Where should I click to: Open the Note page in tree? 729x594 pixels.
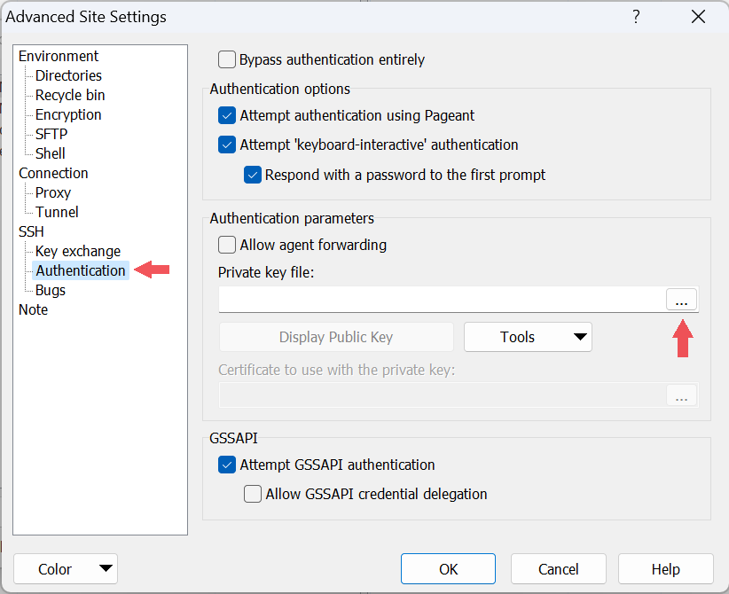34,309
